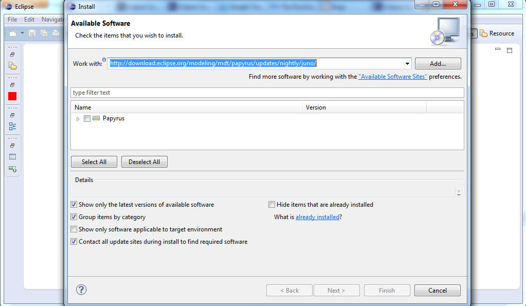Restore the stack above the Project Explorer icon

click(x=12, y=55)
